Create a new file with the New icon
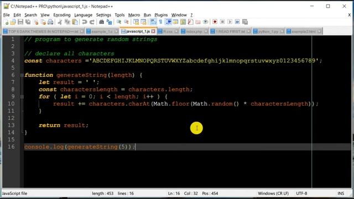 (x=6, y=22)
